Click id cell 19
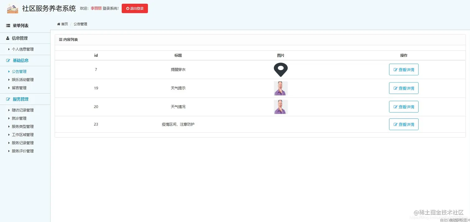The height and width of the screenshot is (222, 470). click(96, 88)
